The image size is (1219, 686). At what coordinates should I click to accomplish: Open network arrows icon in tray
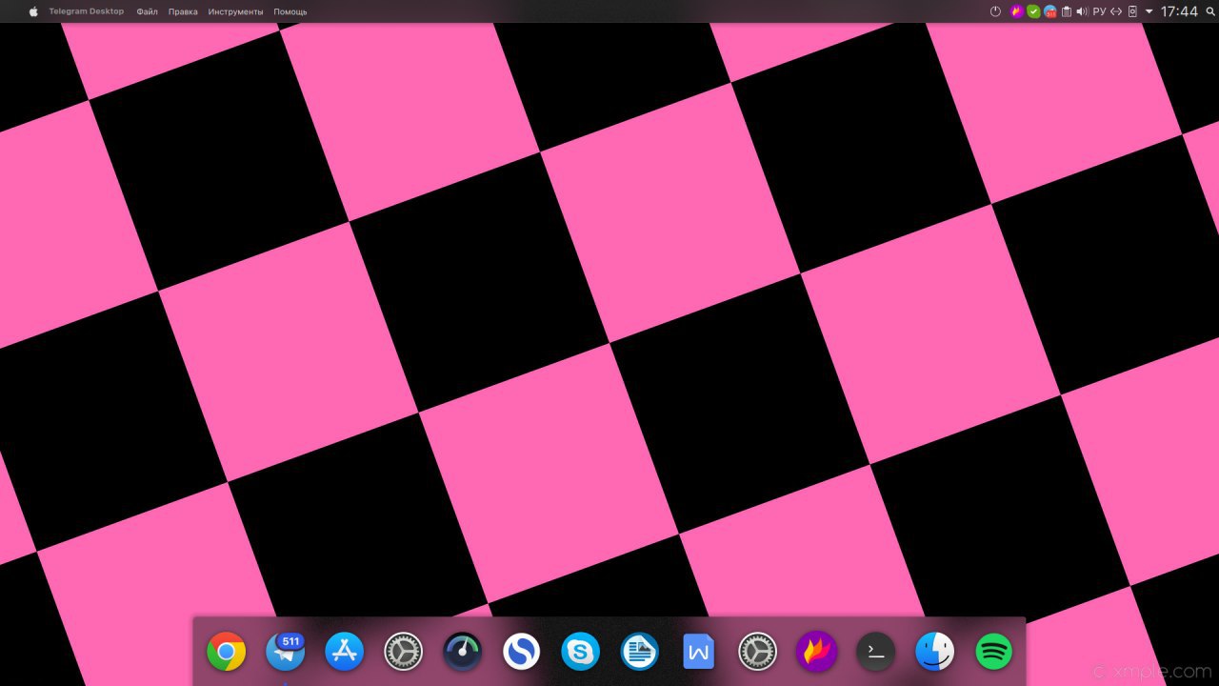(1116, 11)
